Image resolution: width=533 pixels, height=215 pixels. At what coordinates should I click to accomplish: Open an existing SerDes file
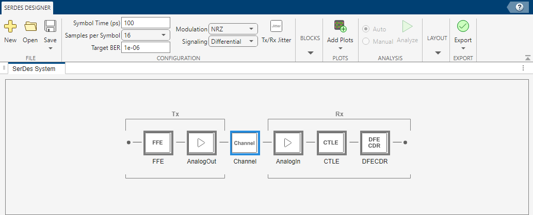pos(30,26)
